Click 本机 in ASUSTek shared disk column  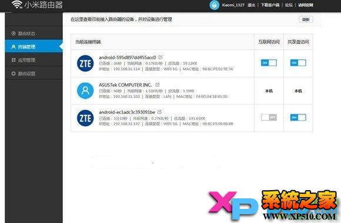tap(298, 91)
